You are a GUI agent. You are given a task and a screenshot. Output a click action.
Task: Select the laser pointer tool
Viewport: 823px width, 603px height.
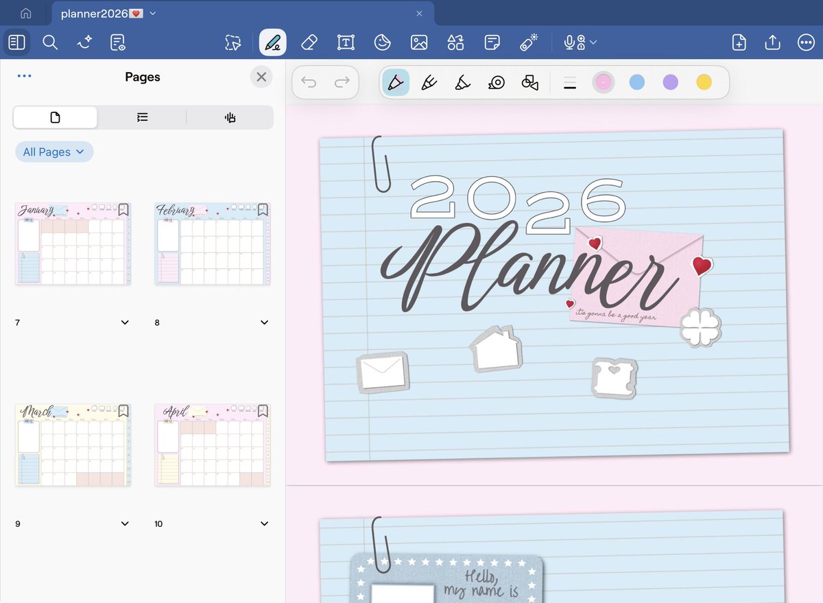[529, 43]
